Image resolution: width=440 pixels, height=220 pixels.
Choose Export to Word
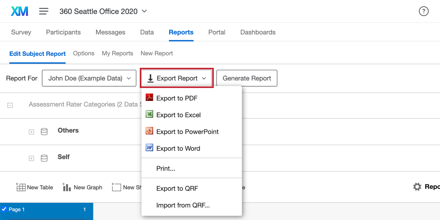click(192, 148)
